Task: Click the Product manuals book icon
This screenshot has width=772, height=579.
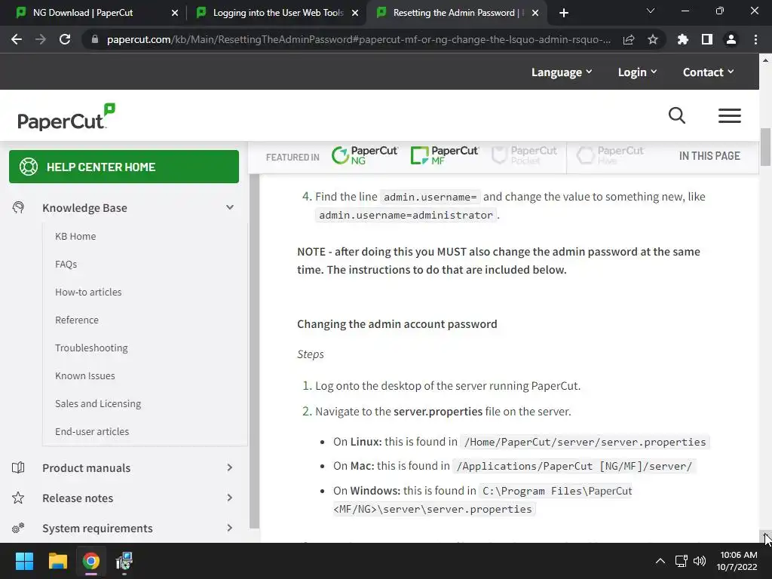Action: [x=18, y=467]
